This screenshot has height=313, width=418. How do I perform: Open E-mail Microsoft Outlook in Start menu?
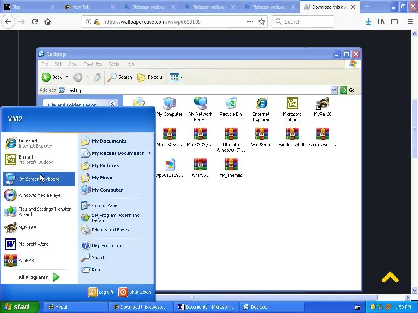(39, 159)
